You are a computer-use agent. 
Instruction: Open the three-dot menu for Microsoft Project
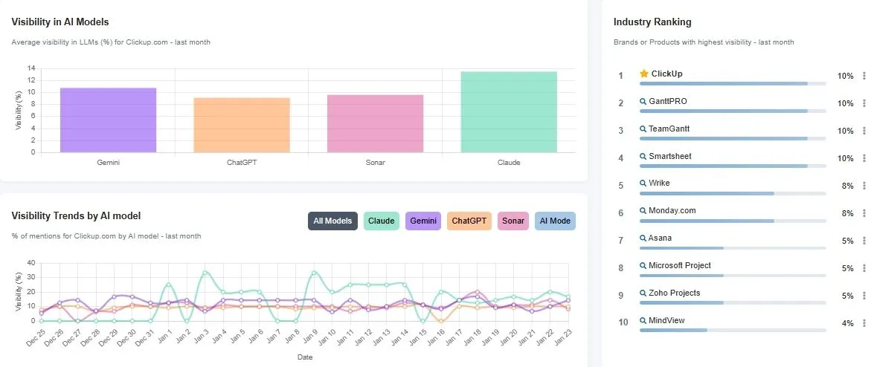pyautogui.click(x=864, y=268)
